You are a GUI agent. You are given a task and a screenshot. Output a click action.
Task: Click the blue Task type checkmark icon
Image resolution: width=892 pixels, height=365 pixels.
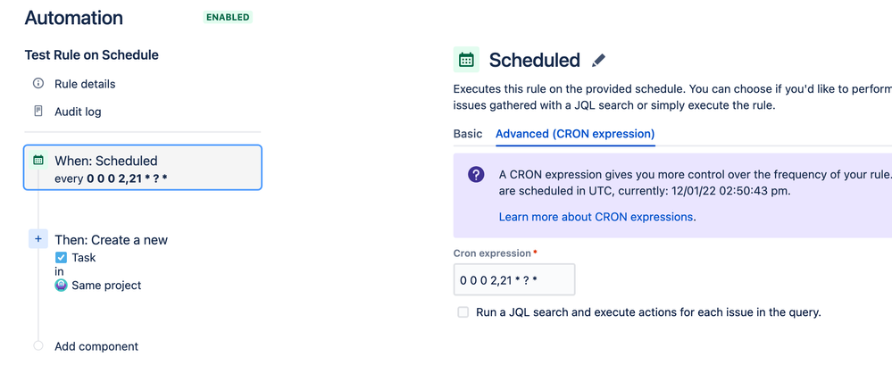61,258
